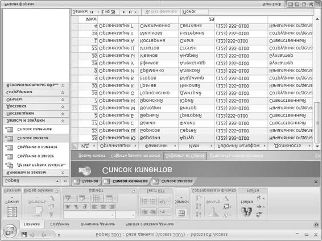
Task: Go to the next record in navigator
Action: pos(123,12)
